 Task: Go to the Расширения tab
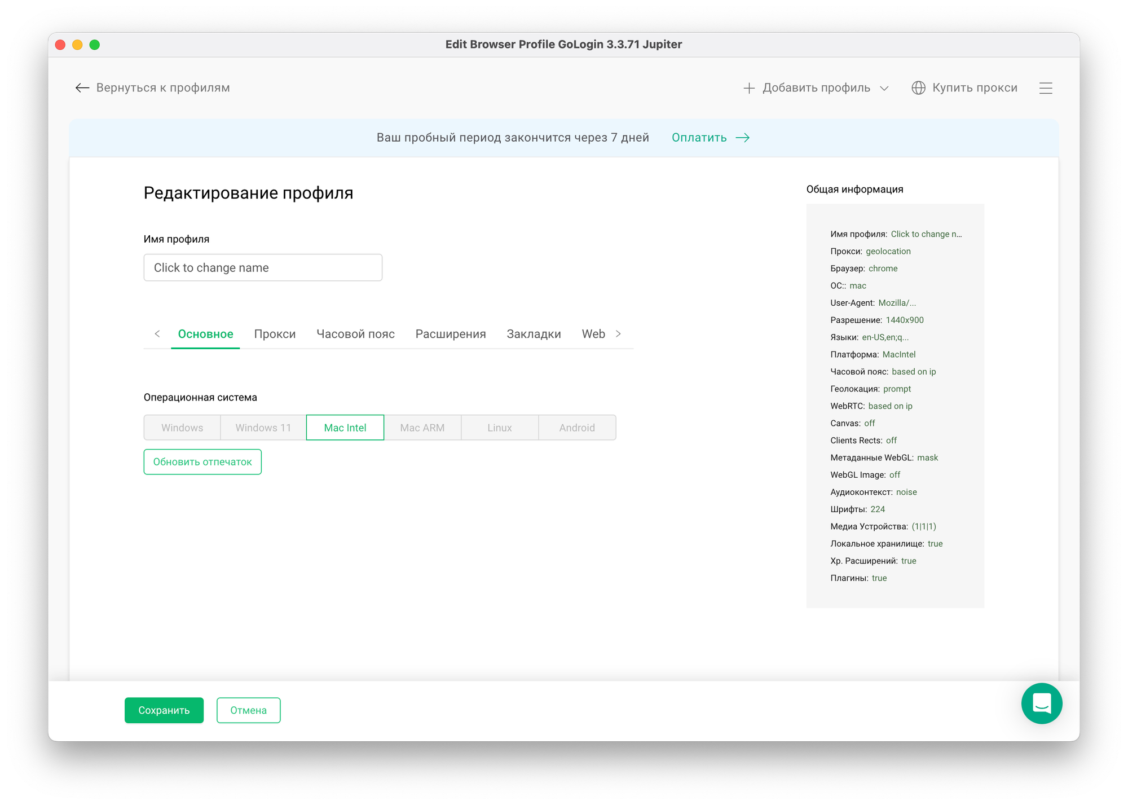pyautogui.click(x=451, y=334)
